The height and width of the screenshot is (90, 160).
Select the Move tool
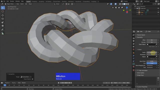coord(3,15)
